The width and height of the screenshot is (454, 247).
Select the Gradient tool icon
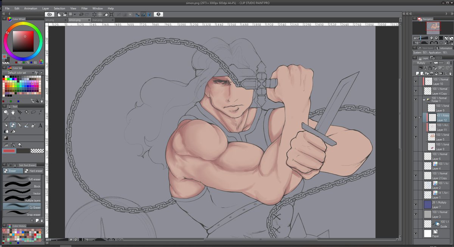pos(6,138)
